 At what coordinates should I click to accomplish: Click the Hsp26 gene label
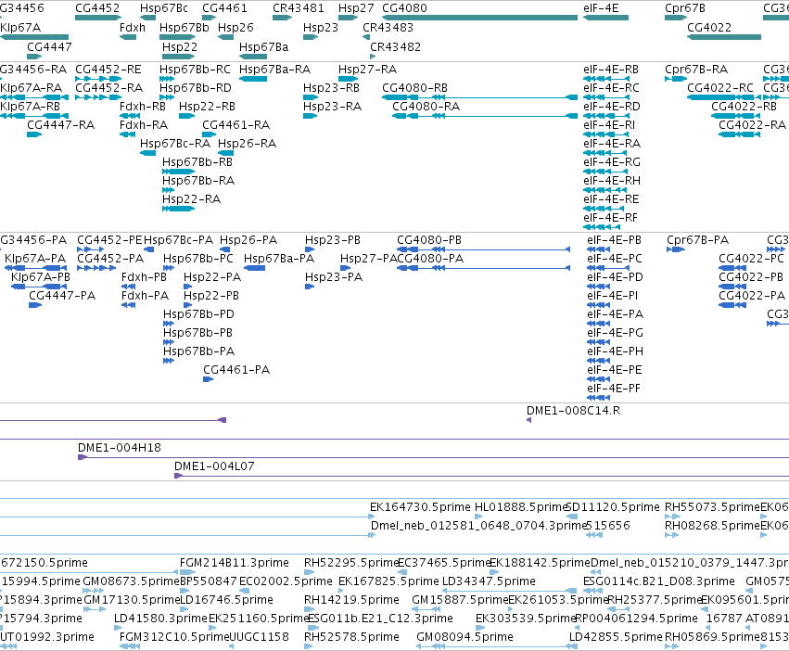coord(235,28)
